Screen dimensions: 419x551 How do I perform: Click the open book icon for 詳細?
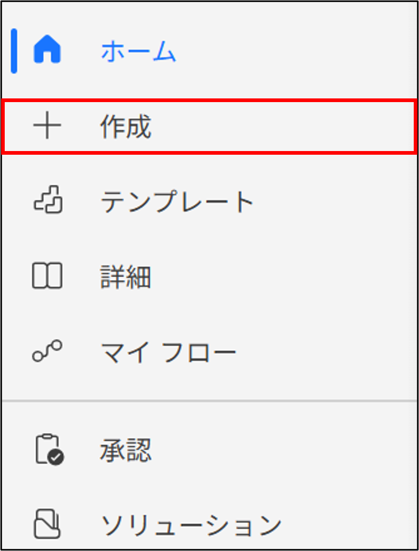point(47,277)
